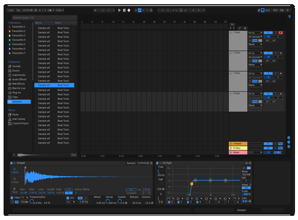Click in the browser Search field

pyautogui.click(x=44, y=18)
